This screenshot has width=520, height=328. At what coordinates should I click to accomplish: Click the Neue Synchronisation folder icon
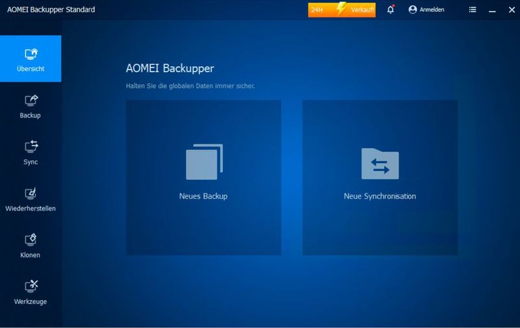380,164
